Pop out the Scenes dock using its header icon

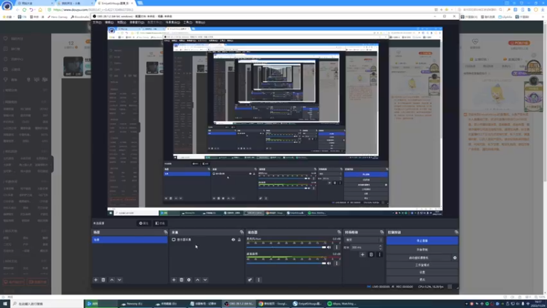165,232
